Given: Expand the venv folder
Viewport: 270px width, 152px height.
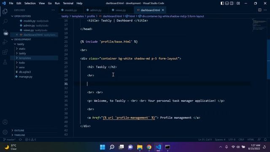Looking at the screenshot, I should [22, 68].
